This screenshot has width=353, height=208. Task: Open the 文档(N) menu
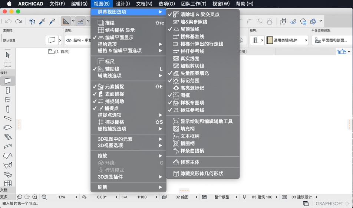click(144, 4)
